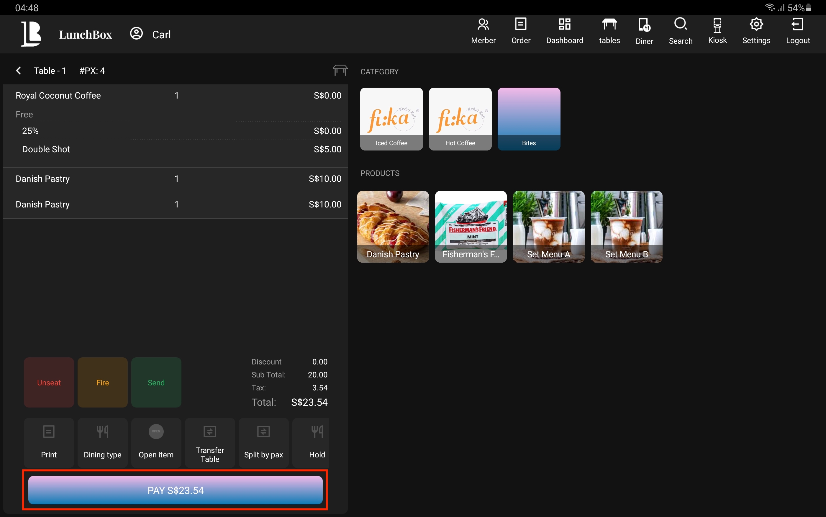826x517 pixels.
Task: Click Logout icon
Action: [x=798, y=31]
